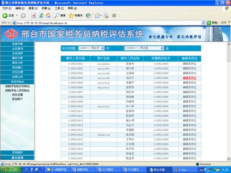The image size is (231, 173).
Task: Click 退出登录 at sidebar bottom
Action: [x=17, y=158]
